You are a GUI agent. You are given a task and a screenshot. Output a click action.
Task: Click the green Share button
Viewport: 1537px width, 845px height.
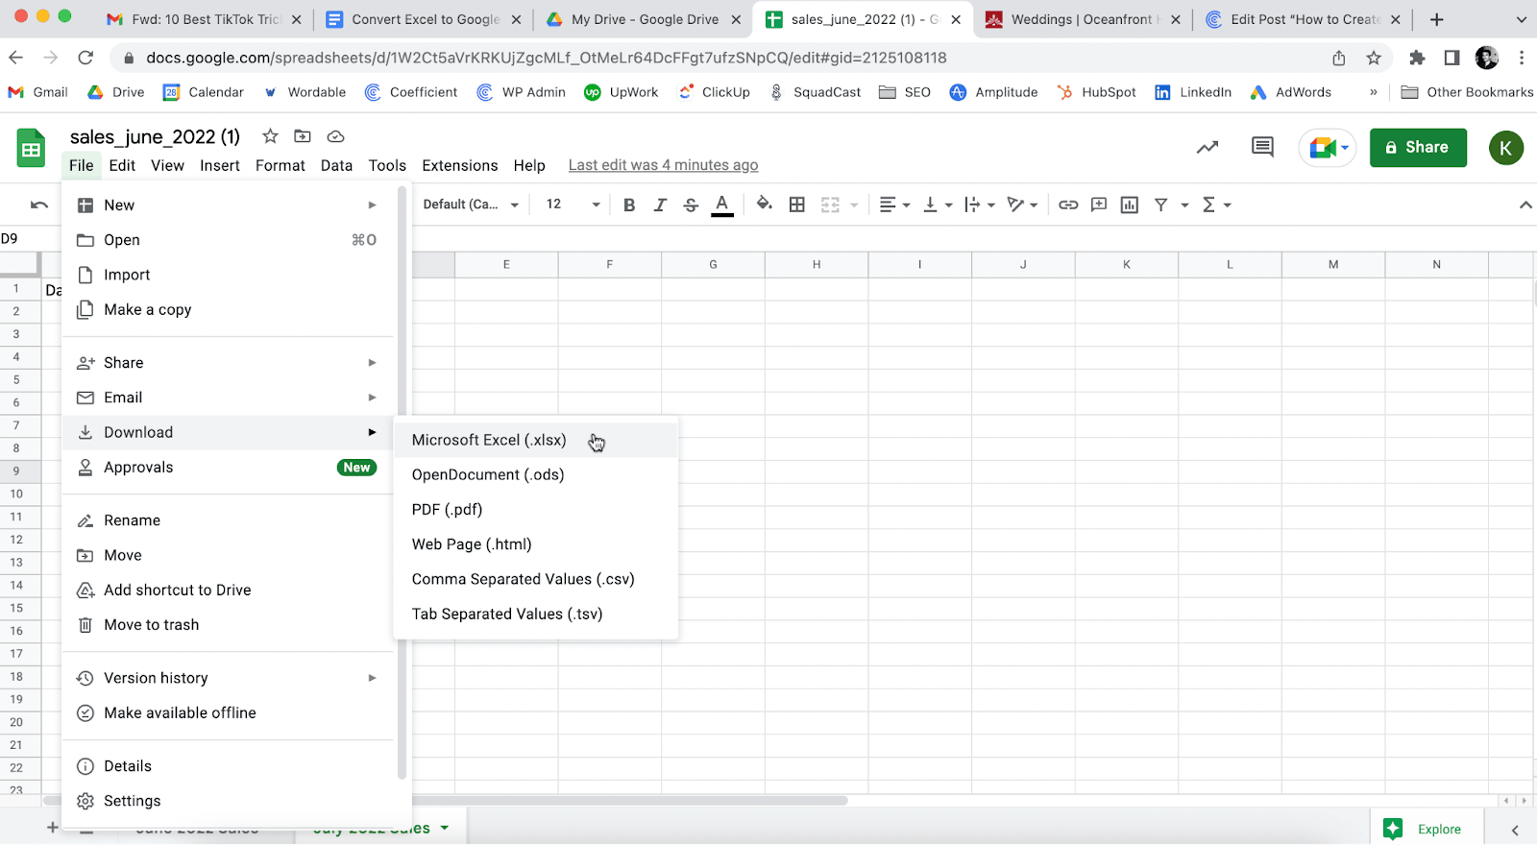[1417, 148]
